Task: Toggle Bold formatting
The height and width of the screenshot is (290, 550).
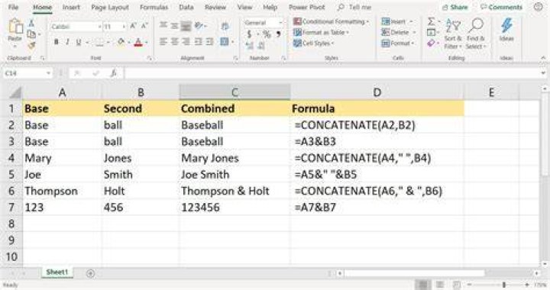Action: (x=56, y=43)
